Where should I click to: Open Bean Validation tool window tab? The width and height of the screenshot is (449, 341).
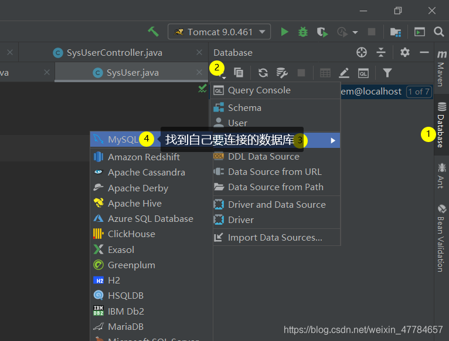[x=441, y=238]
